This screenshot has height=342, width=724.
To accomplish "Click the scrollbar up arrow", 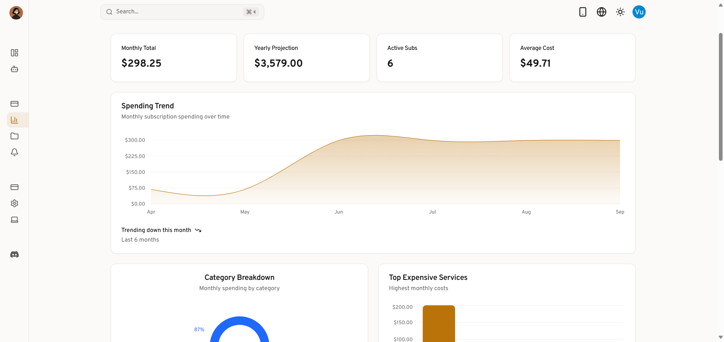I will point(721,5).
